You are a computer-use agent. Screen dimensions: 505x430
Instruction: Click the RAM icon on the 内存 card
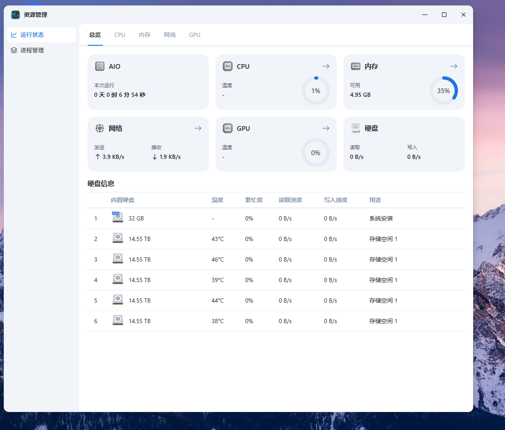pos(355,66)
